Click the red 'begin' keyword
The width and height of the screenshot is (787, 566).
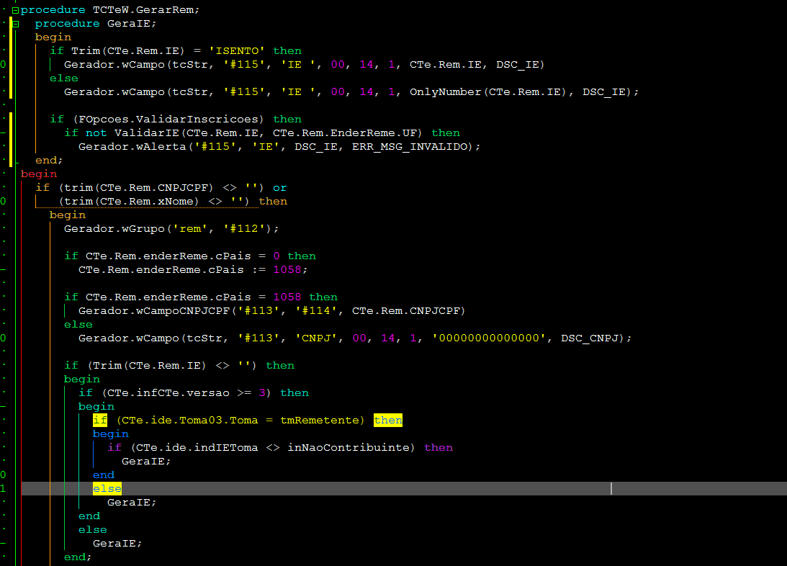39,174
